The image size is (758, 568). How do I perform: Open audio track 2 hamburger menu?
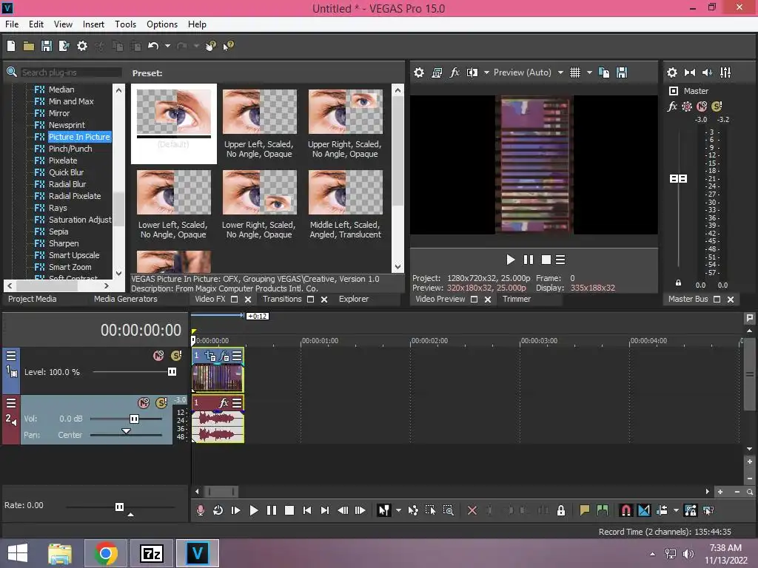pyautogui.click(x=11, y=403)
